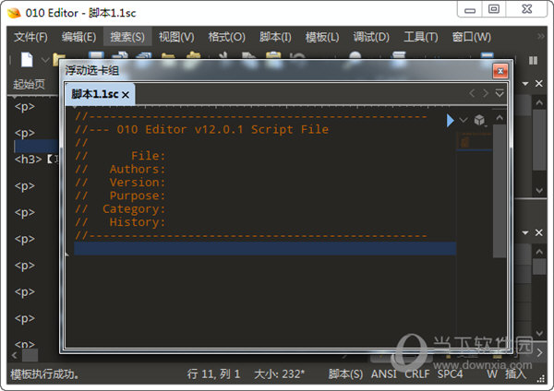
Task: Open the 格式(O) menu
Action: 226,37
